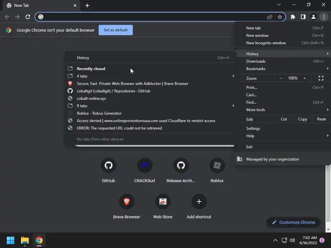Open the Roblox shortcut tile

[217, 170]
